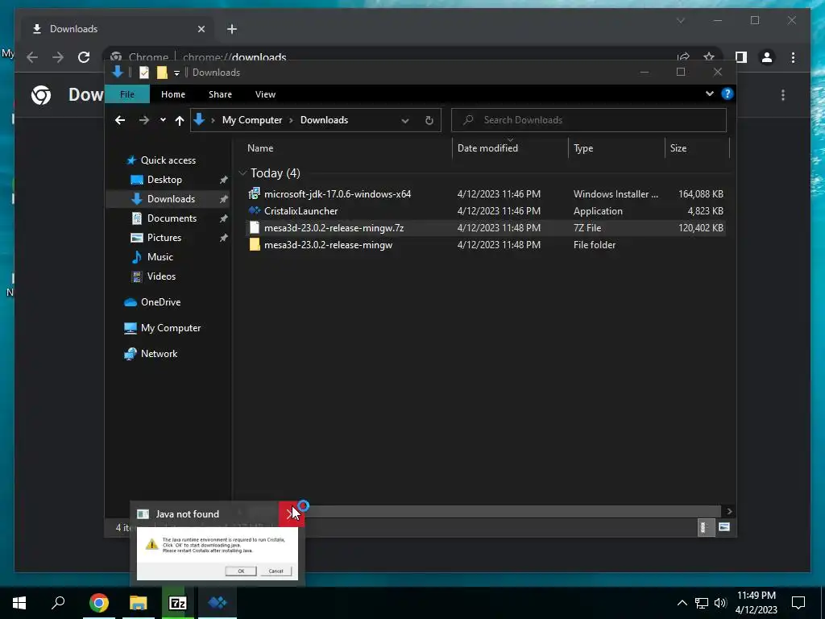
Task: Select the CristalixLauncher application
Action: coord(301,210)
